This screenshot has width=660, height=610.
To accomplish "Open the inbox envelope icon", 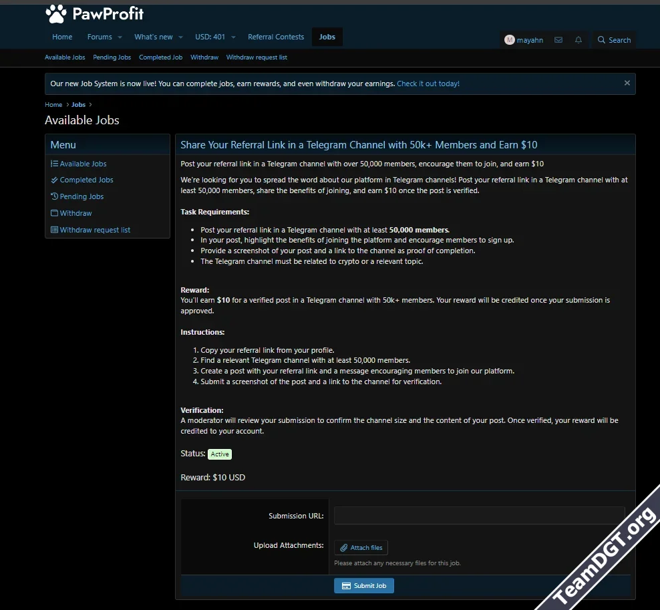I will click(x=558, y=40).
